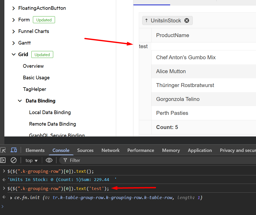Screen dimensions: 256x215
Task: Toggle the device toolbar icon
Action: pos(14,150)
